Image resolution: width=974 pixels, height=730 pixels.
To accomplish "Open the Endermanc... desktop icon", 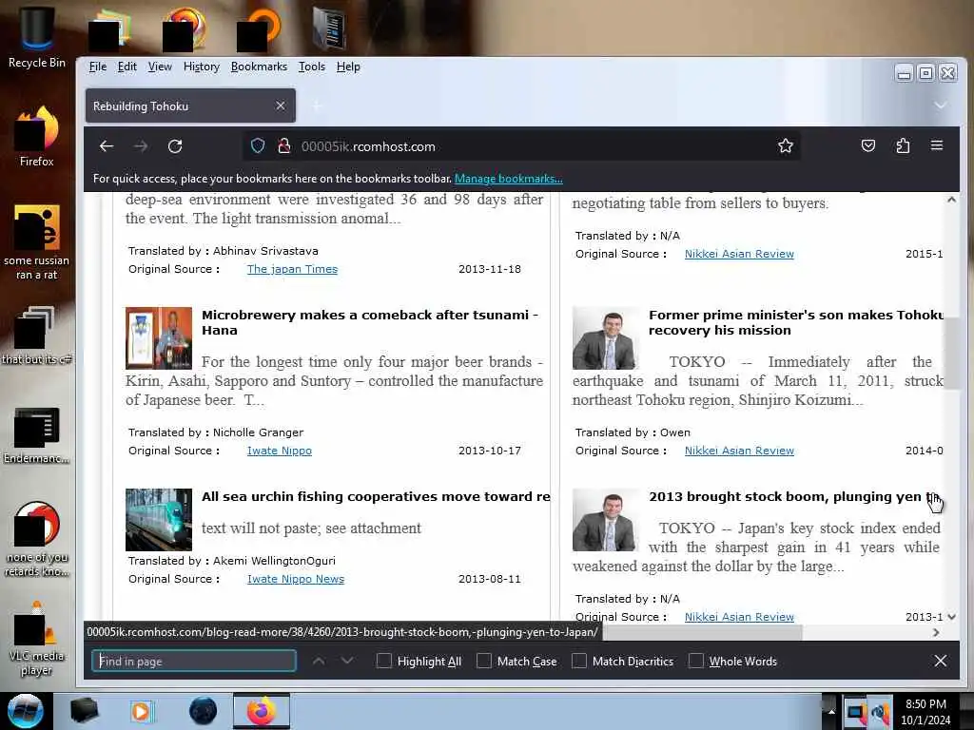I will 37,434.
